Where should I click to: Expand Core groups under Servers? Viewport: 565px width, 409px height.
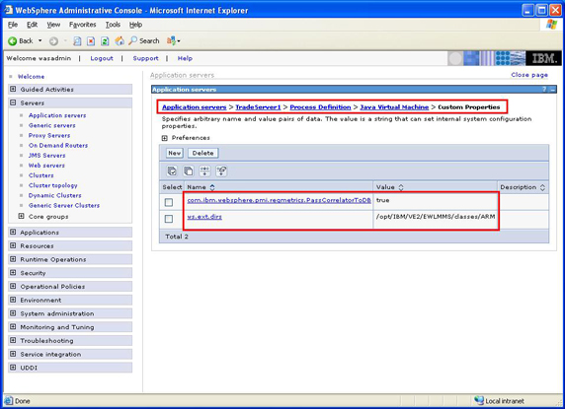(22, 217)
